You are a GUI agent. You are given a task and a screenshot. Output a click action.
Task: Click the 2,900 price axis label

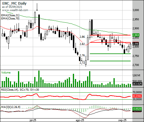136,28
